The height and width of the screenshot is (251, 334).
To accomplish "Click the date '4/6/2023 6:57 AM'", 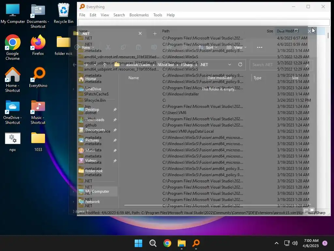I will tap(292, 38).
